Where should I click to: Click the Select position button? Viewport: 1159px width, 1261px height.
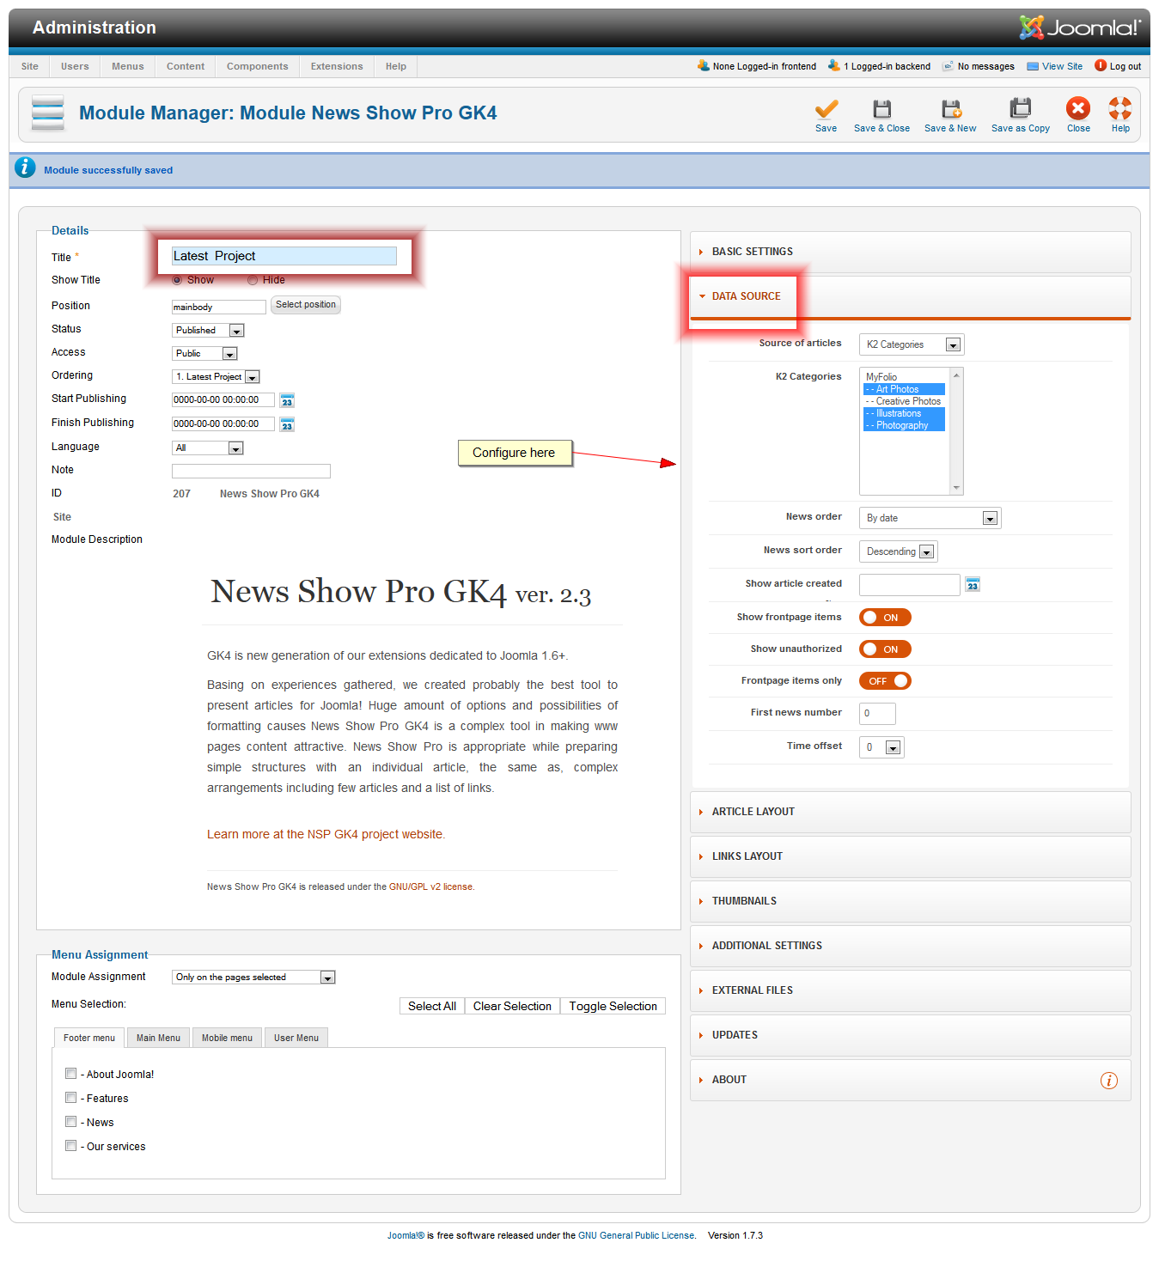[306, 305]
